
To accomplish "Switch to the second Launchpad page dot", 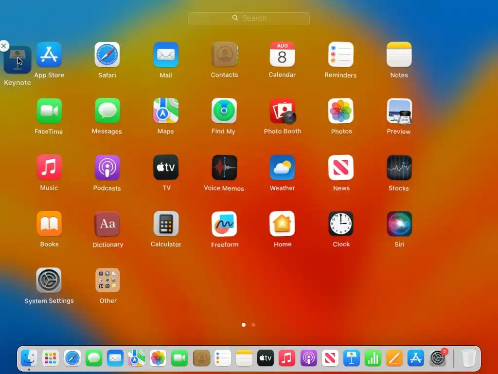I will point(253,325).
